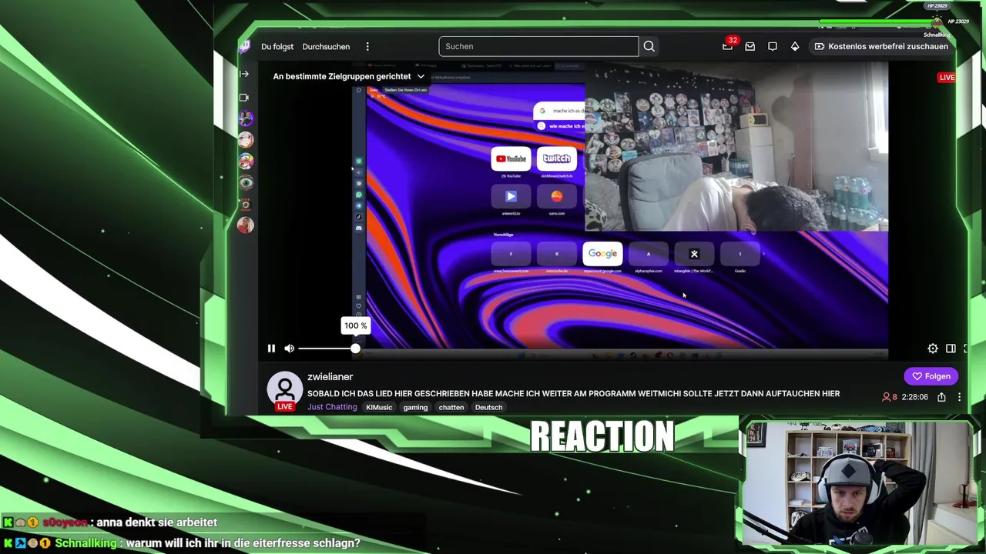Select the 'KIMusic' tag
This screenshot has width=986, height=554.
point(379,407)
